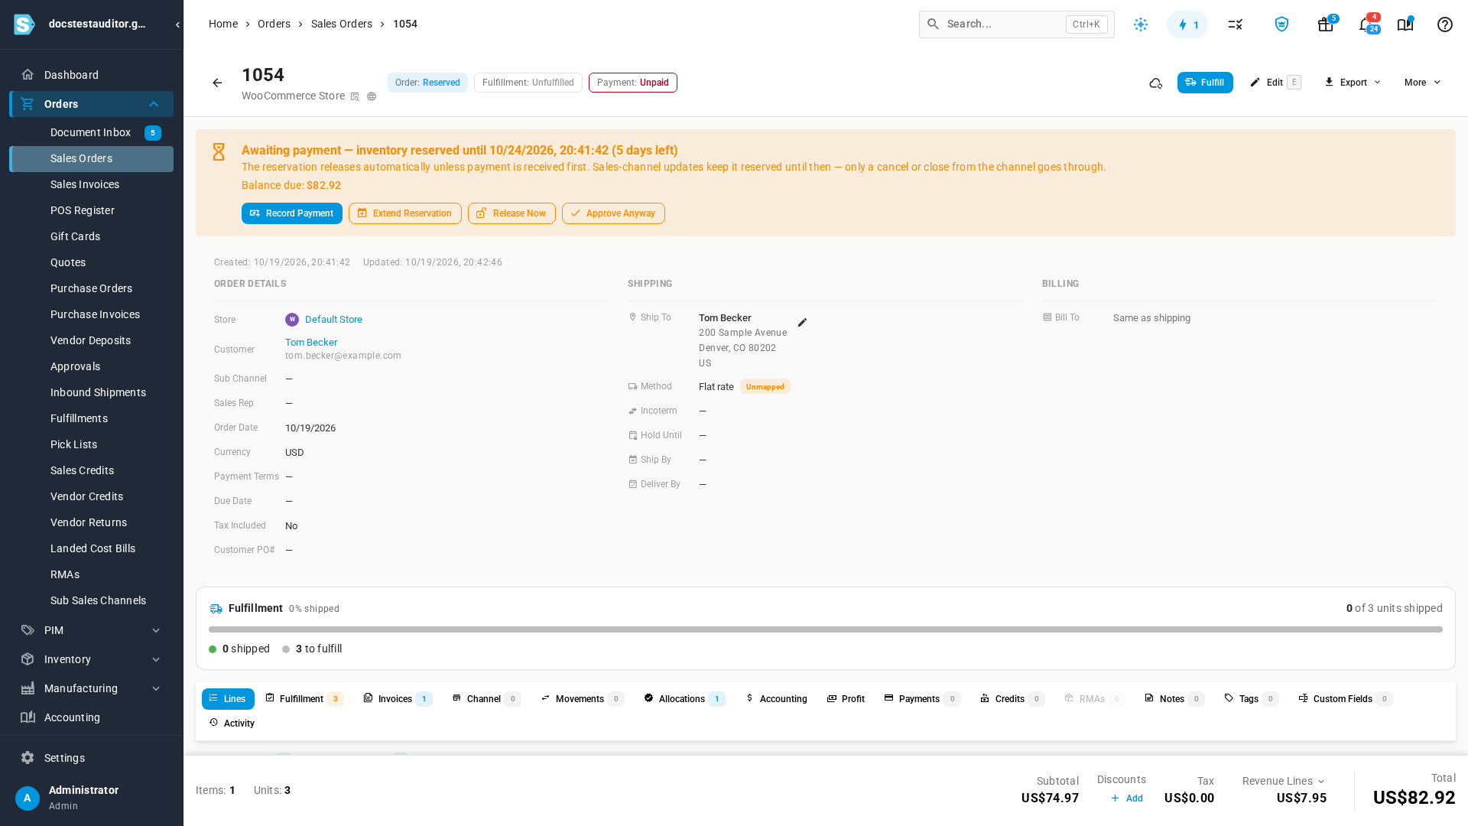Click the receipt icon beside WooCommerce Store

[x=355, y=96]
